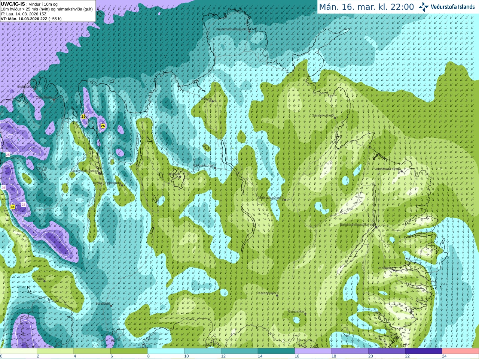
Task: Select the Sandbúðir station dot
Action: (x=111, y=306)
